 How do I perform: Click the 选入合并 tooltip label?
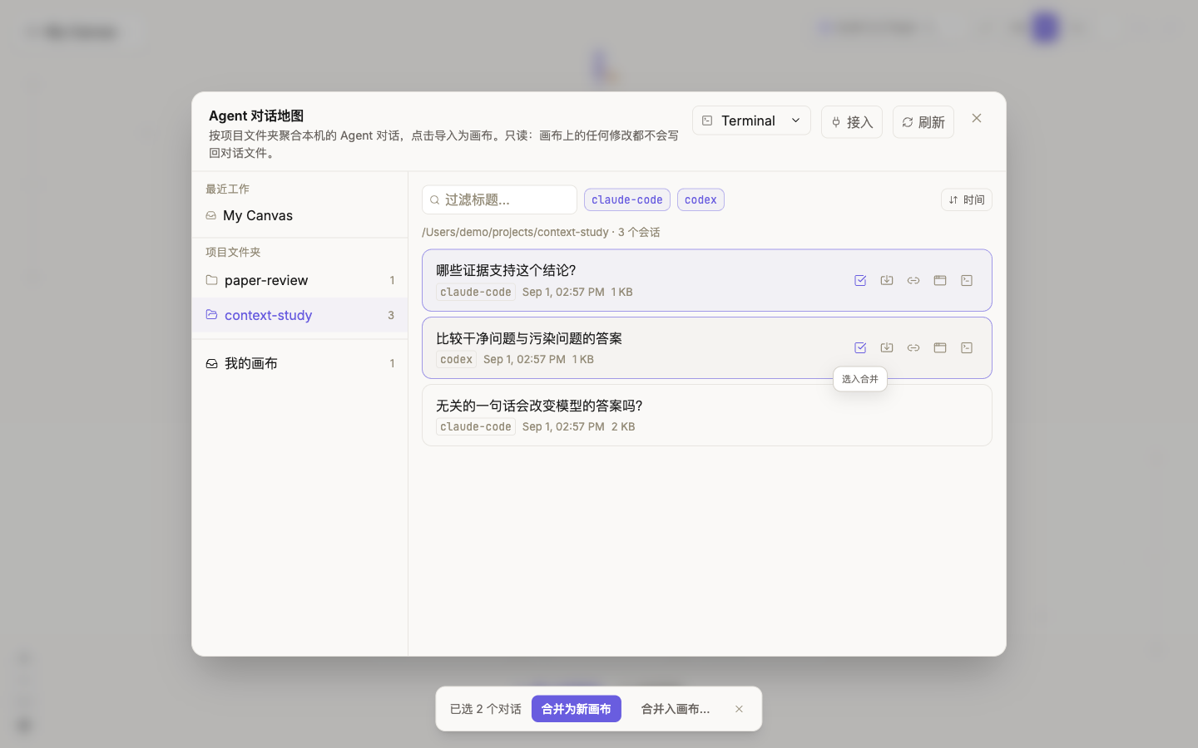click(x=860, y=379)
